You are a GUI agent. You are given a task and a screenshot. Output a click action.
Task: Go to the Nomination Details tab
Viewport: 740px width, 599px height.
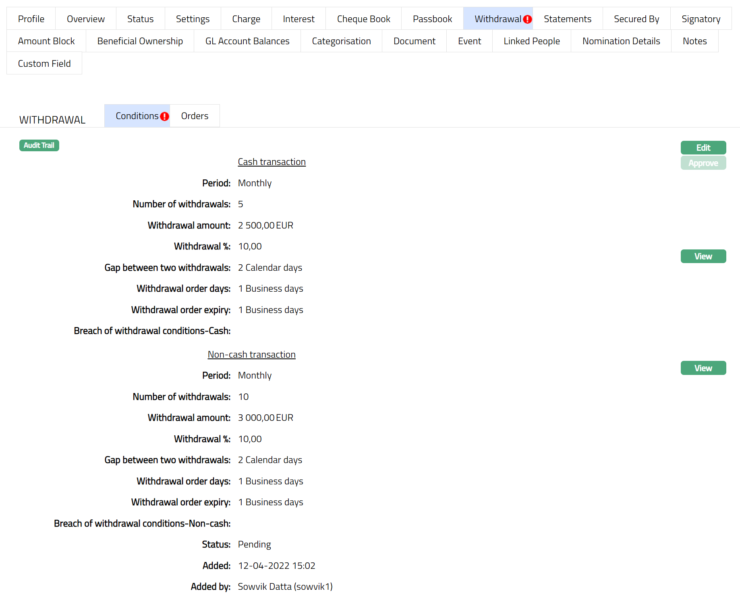coord(621,41)
